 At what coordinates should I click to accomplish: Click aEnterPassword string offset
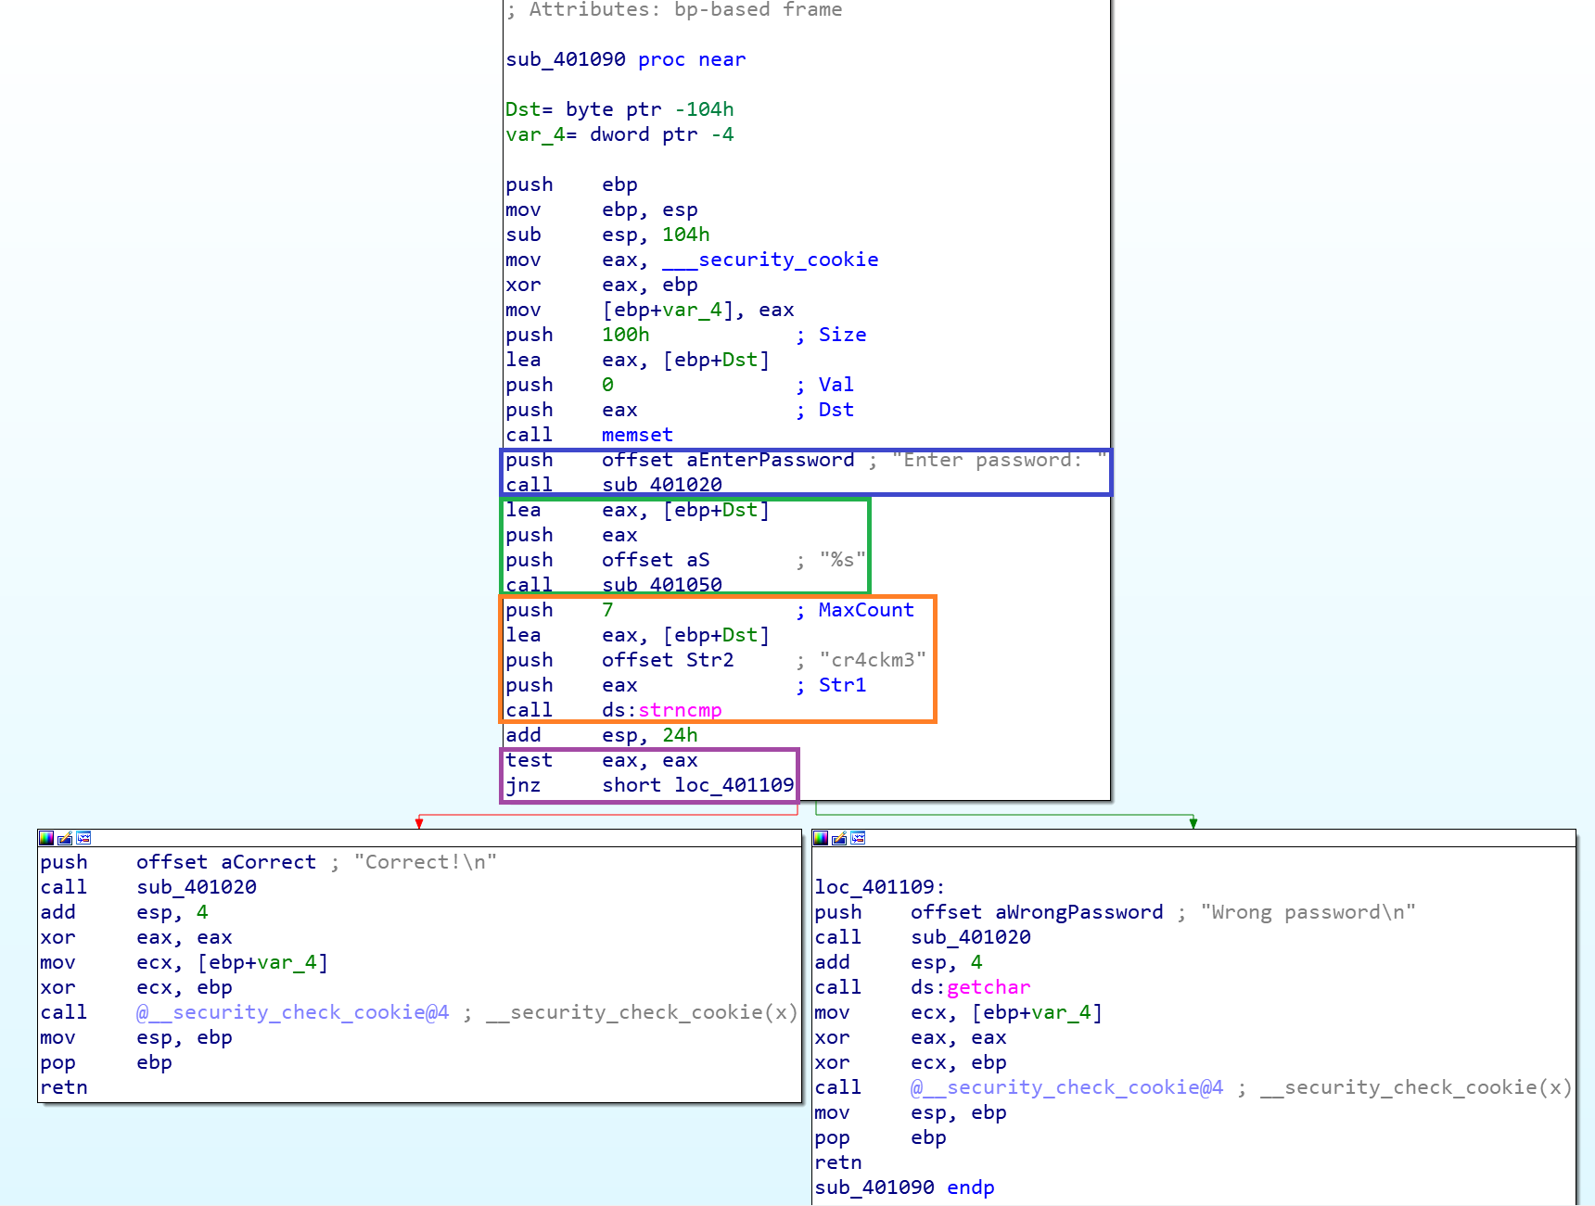point(770,460)
